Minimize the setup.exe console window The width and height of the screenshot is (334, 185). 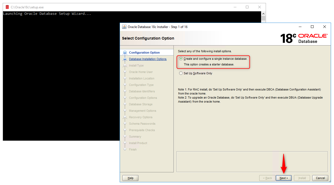pos(235,7)
